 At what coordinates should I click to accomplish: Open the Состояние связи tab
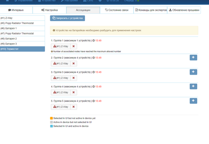tap(116, 10)
